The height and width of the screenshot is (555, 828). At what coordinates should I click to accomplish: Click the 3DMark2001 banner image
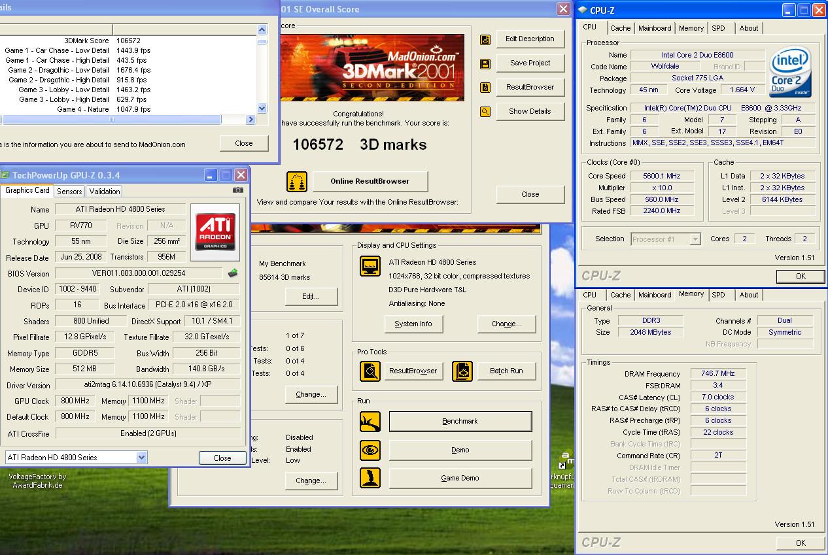tap(372, 68)
